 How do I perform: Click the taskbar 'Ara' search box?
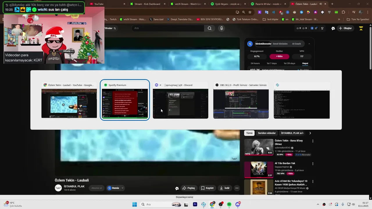pyautogui.click(x=160, y=204)
